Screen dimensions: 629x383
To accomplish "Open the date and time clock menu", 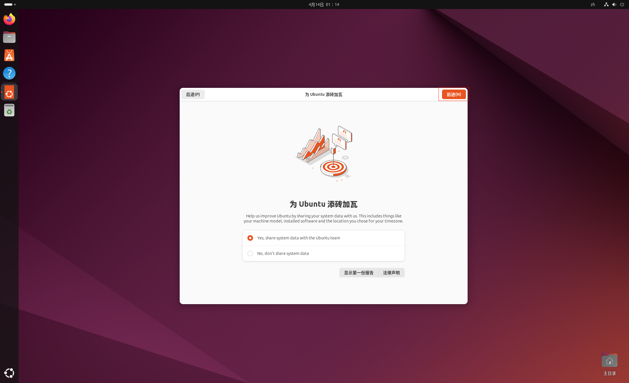I will click(x=324, y=5).
